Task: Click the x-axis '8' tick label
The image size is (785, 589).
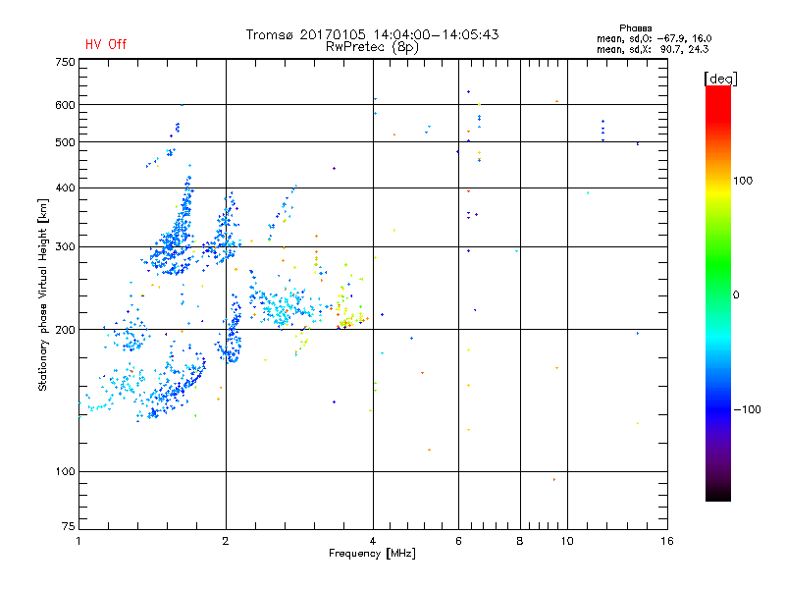Action: (x=520, y=541)
